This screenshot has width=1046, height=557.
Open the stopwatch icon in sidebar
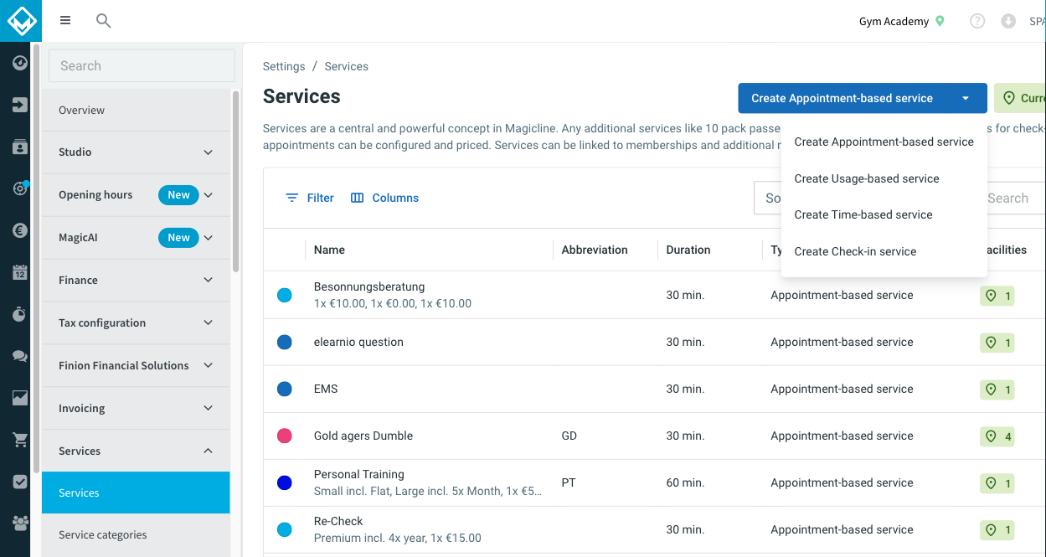click(x=20, y=314)
